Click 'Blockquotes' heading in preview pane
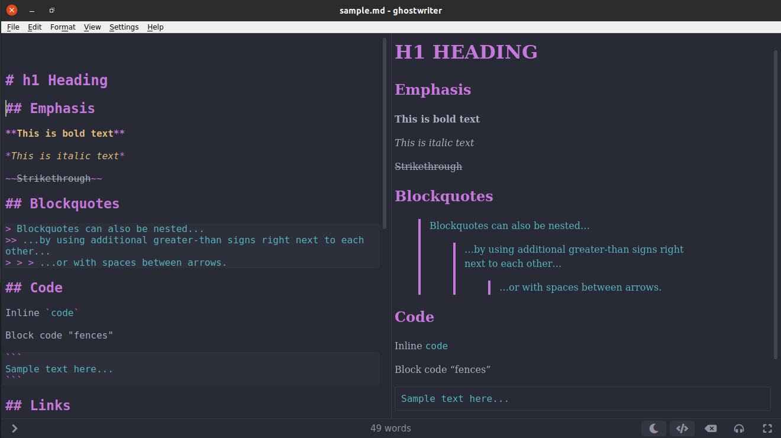The width and height of the screenshot is (781, 438). point(444,197)
